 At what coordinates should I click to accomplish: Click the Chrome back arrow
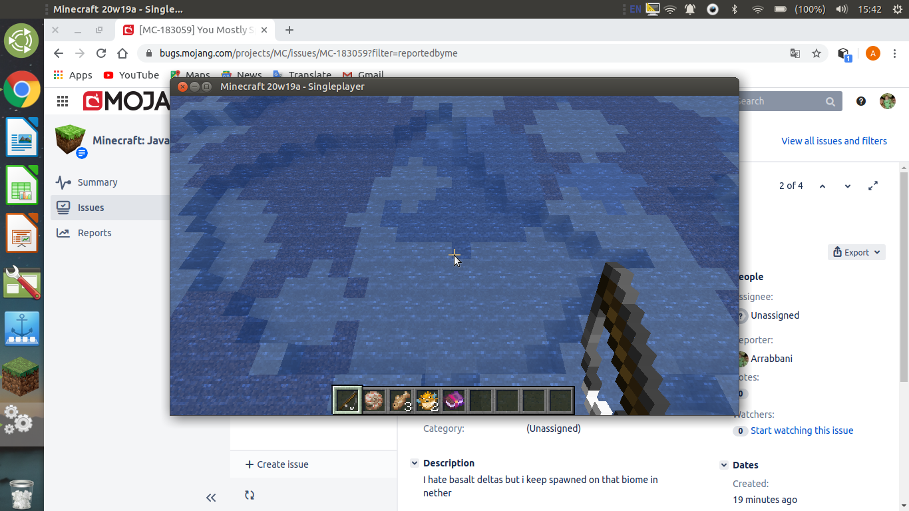click(x=59, y=53)
